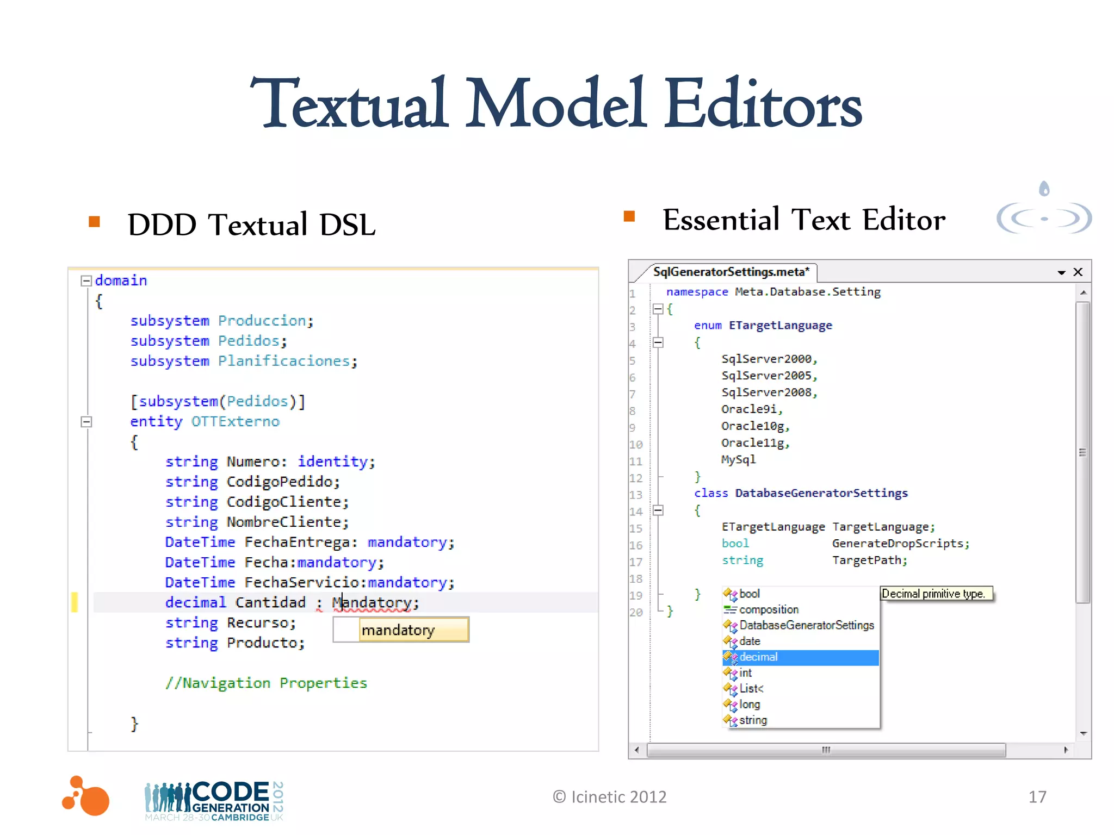The width and height of the screenshot is (1114, 835).
Task: Click the yellow change marker beside Cantidad
Action: (x=75, y=602)
